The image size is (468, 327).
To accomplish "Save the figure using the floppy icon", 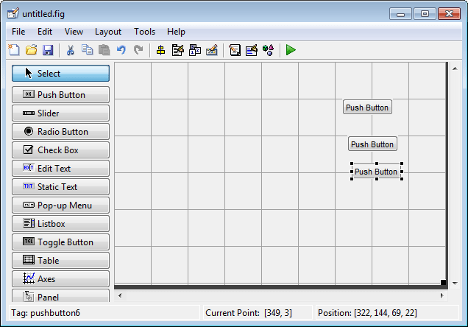I will (x=48, y=50).
